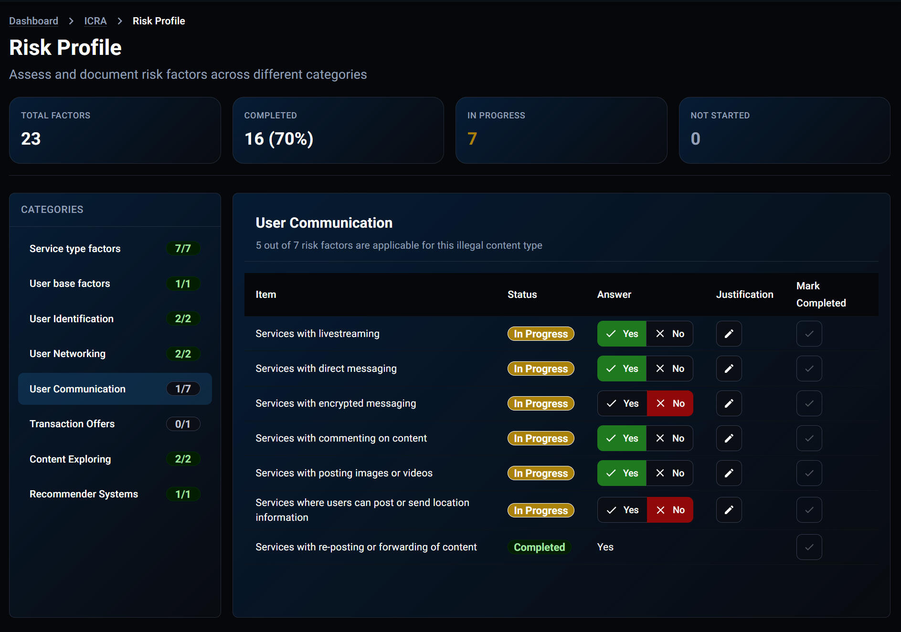The image size is (901, 632).
Task: Mark encrypted messaging row as completed
Action: [x=809, y=403]
